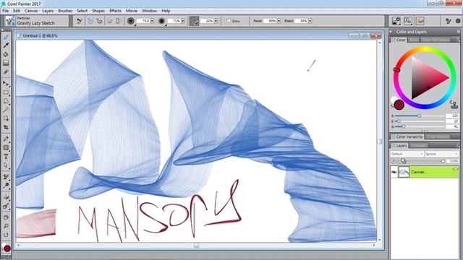Swap main and additional colors arrow
Image resolution: width=463 pixels, height=260 pixels.
(x=392, y=106)
